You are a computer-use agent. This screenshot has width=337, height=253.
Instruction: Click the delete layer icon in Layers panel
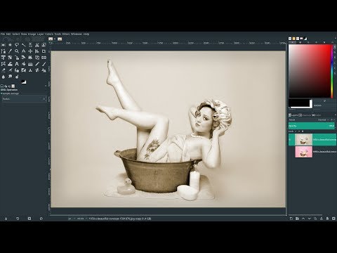click(x=333, y=219)
